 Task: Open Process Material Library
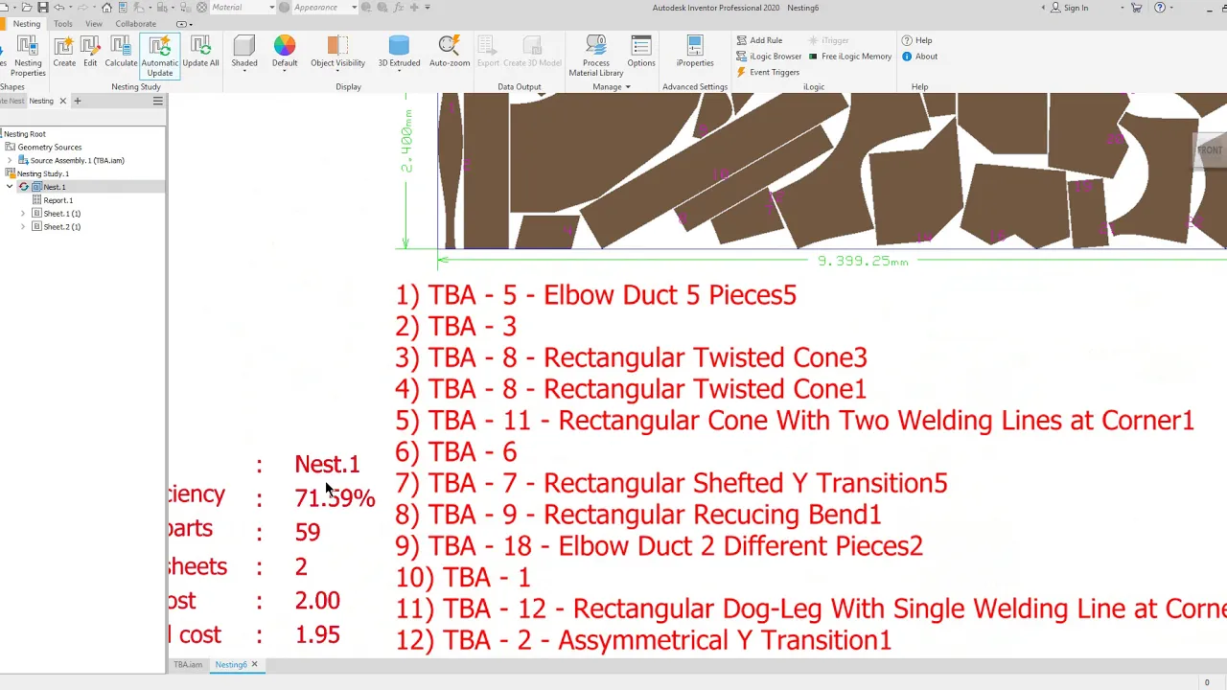596,56
